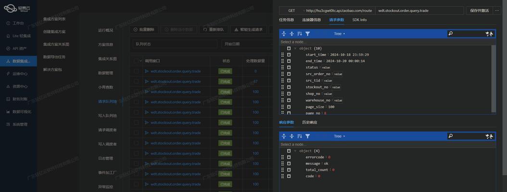Open the more options ellipsis button

pos(497,11)
